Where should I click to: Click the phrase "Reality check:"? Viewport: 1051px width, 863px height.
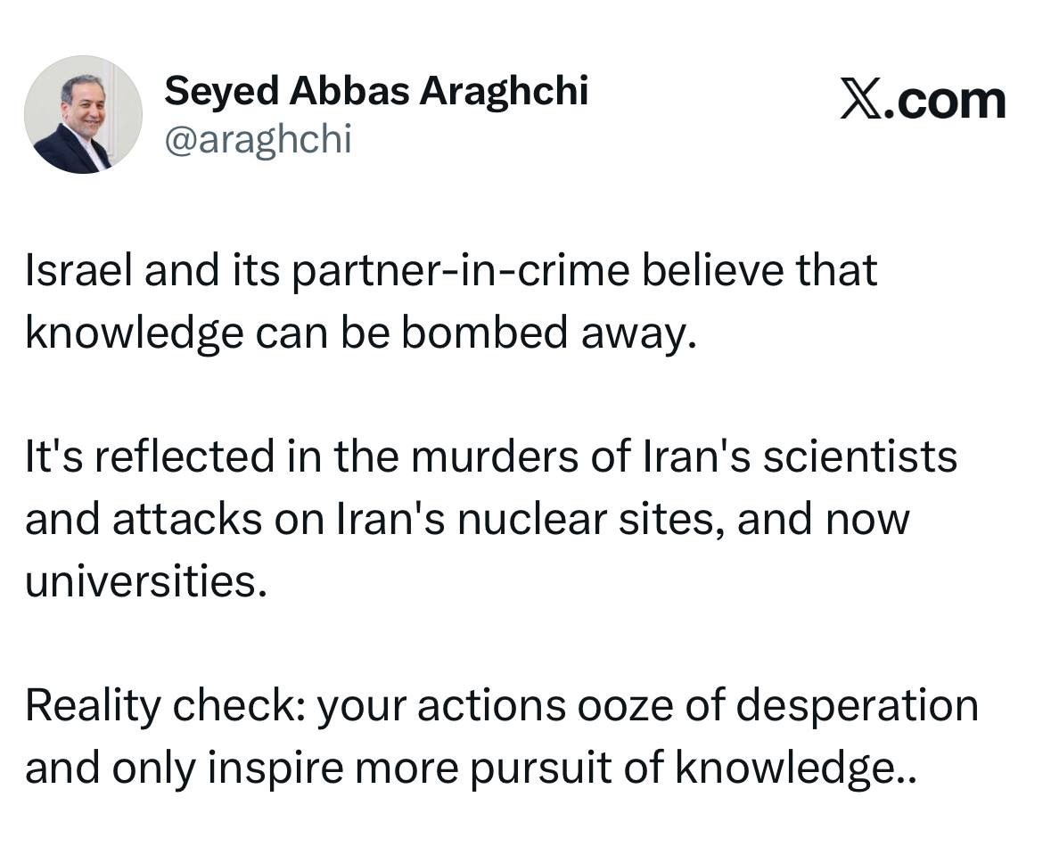point(166,706)
